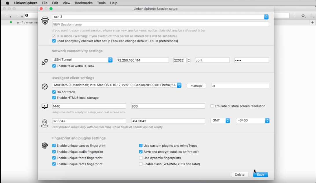
Task: Open the SSH Tunnel connection type dropdown
Action: pos(110,60)
